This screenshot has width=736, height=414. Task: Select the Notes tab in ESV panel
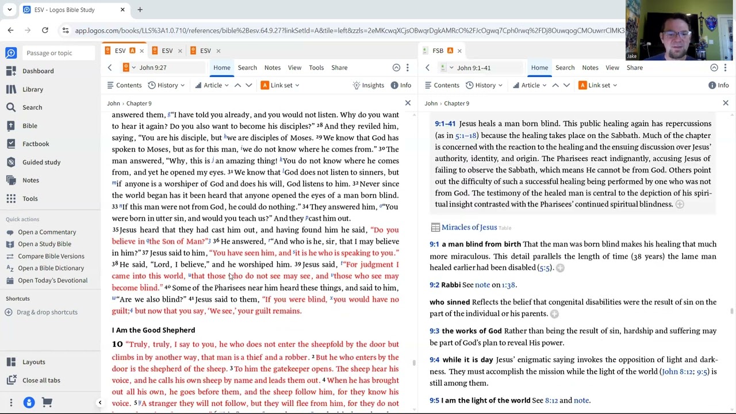pos(272,68)
